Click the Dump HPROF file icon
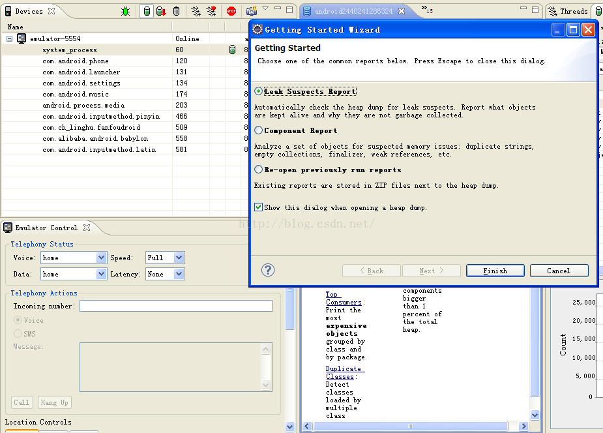603x433 pixels. click(x=161, y=11)
